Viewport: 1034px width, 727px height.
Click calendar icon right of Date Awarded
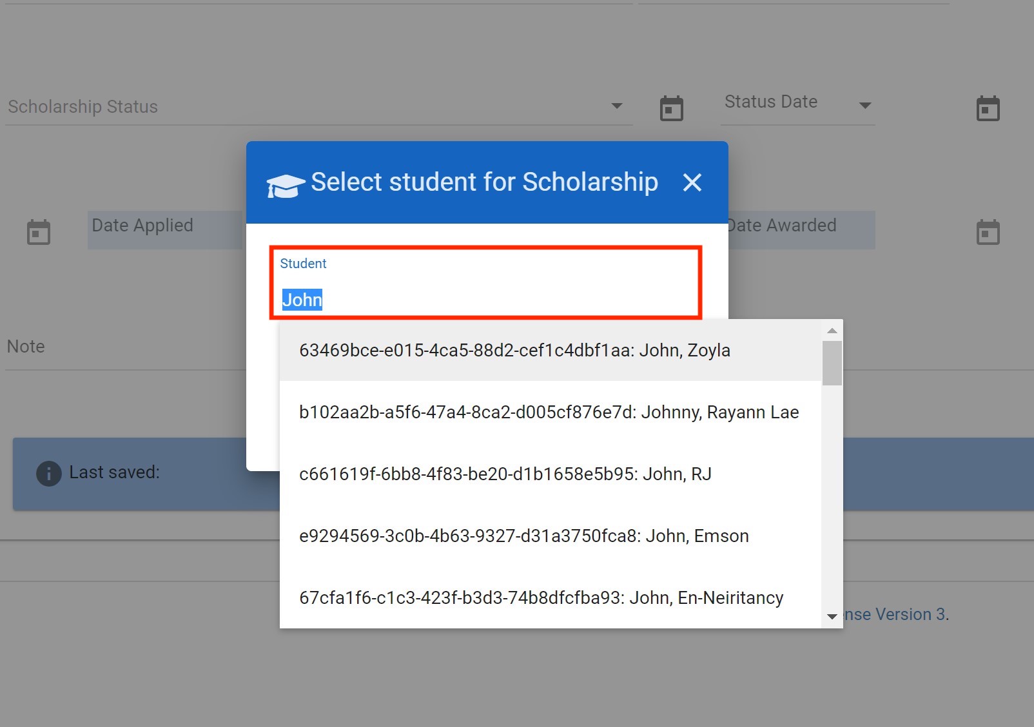(x=988, y=232)
